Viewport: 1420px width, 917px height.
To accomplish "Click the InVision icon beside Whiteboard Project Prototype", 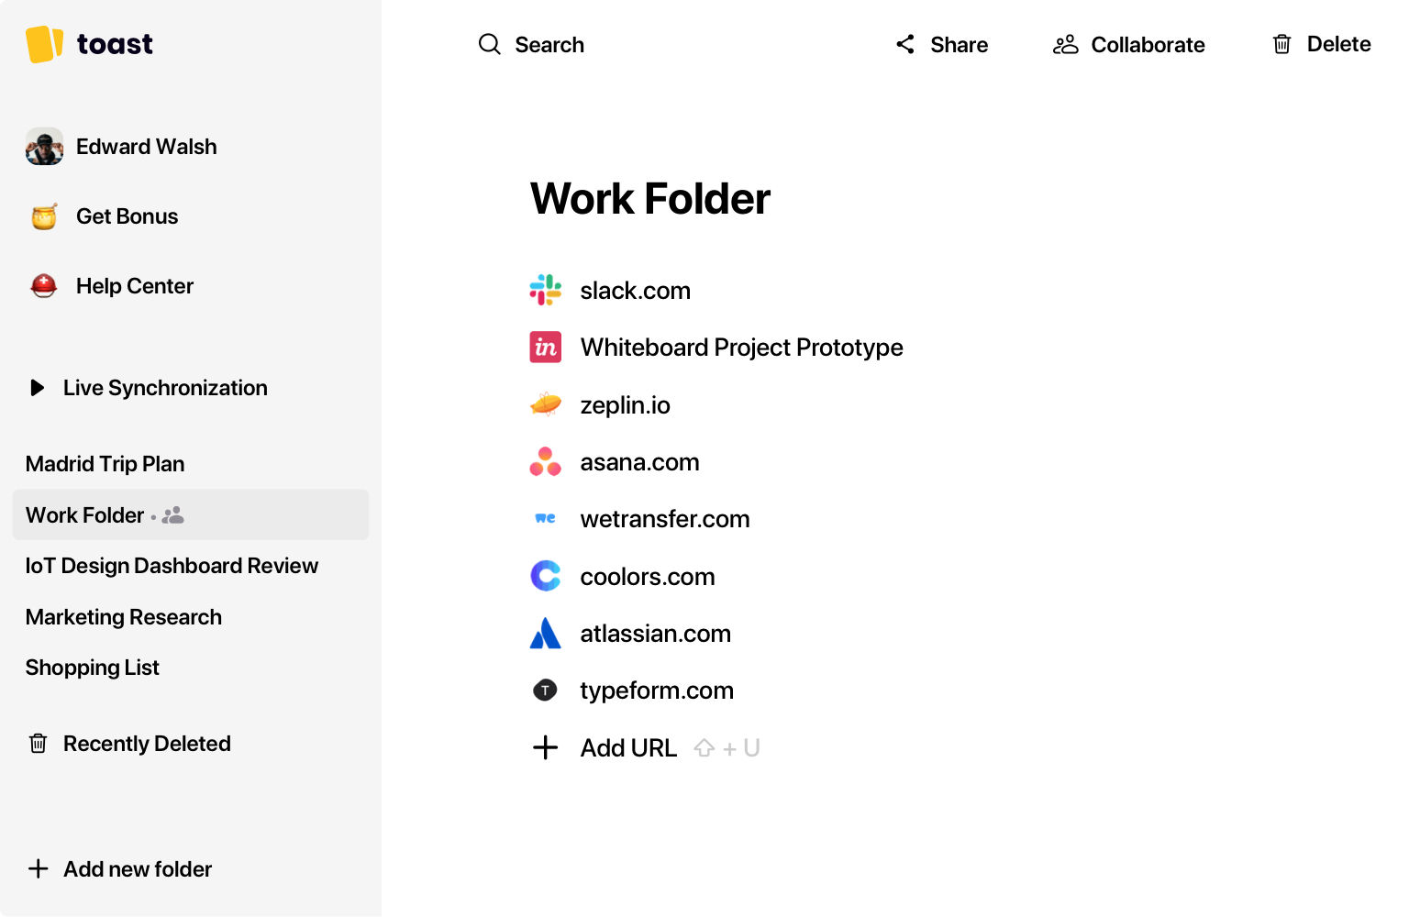I will tap(545, 348).
